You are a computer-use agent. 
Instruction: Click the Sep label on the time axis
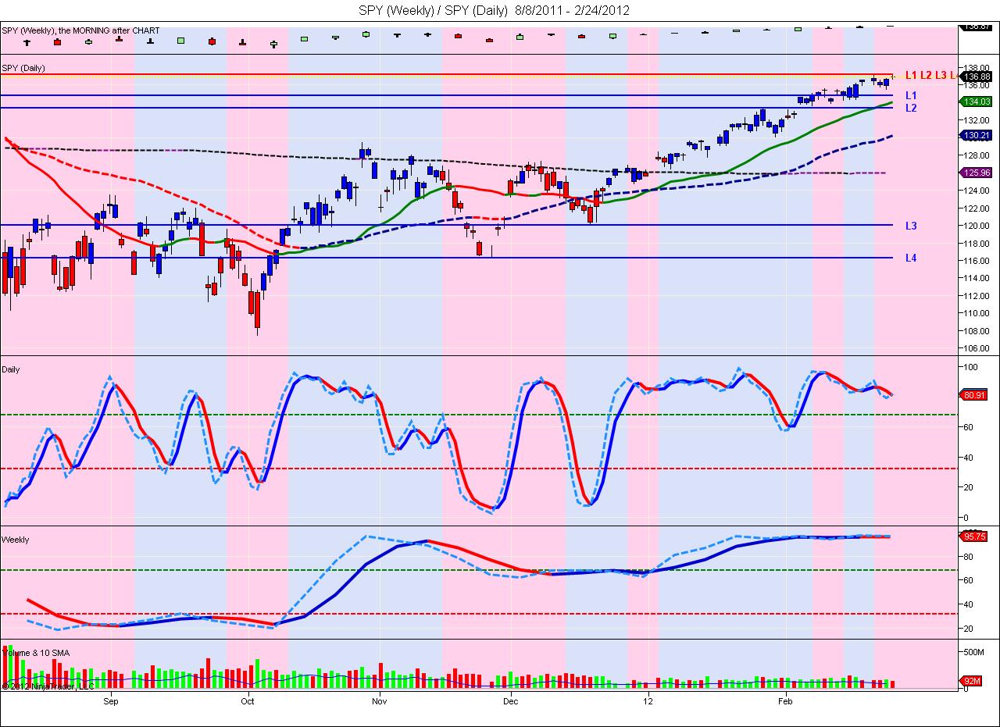pos(110,702)
